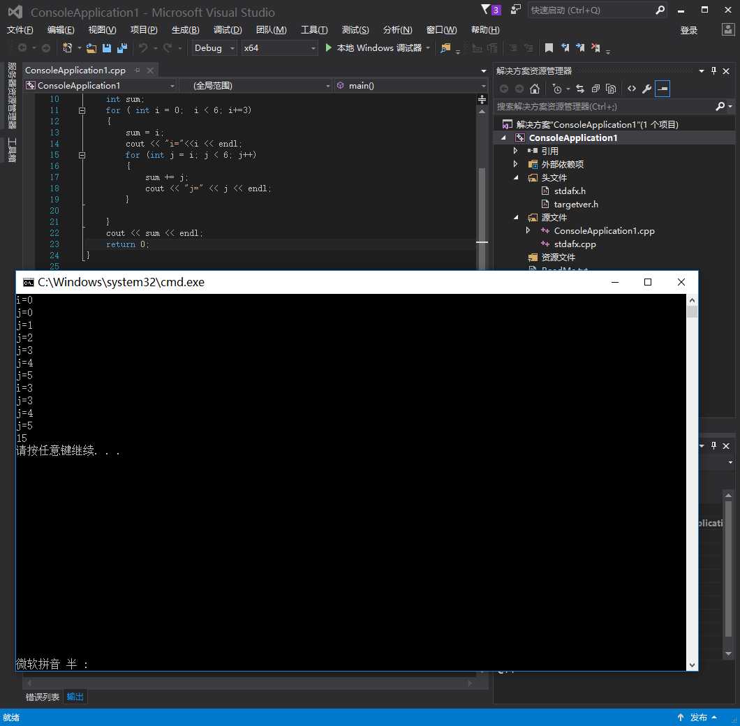Click the feedback icon beside Quick Launch
This screenshot has height=726, width=740.
point(516,10)
